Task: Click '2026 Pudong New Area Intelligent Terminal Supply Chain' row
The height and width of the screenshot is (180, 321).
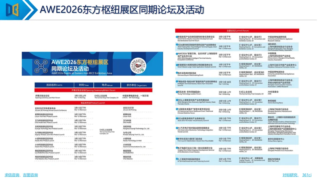Action: pyautogui.click(x=237, y=47)
